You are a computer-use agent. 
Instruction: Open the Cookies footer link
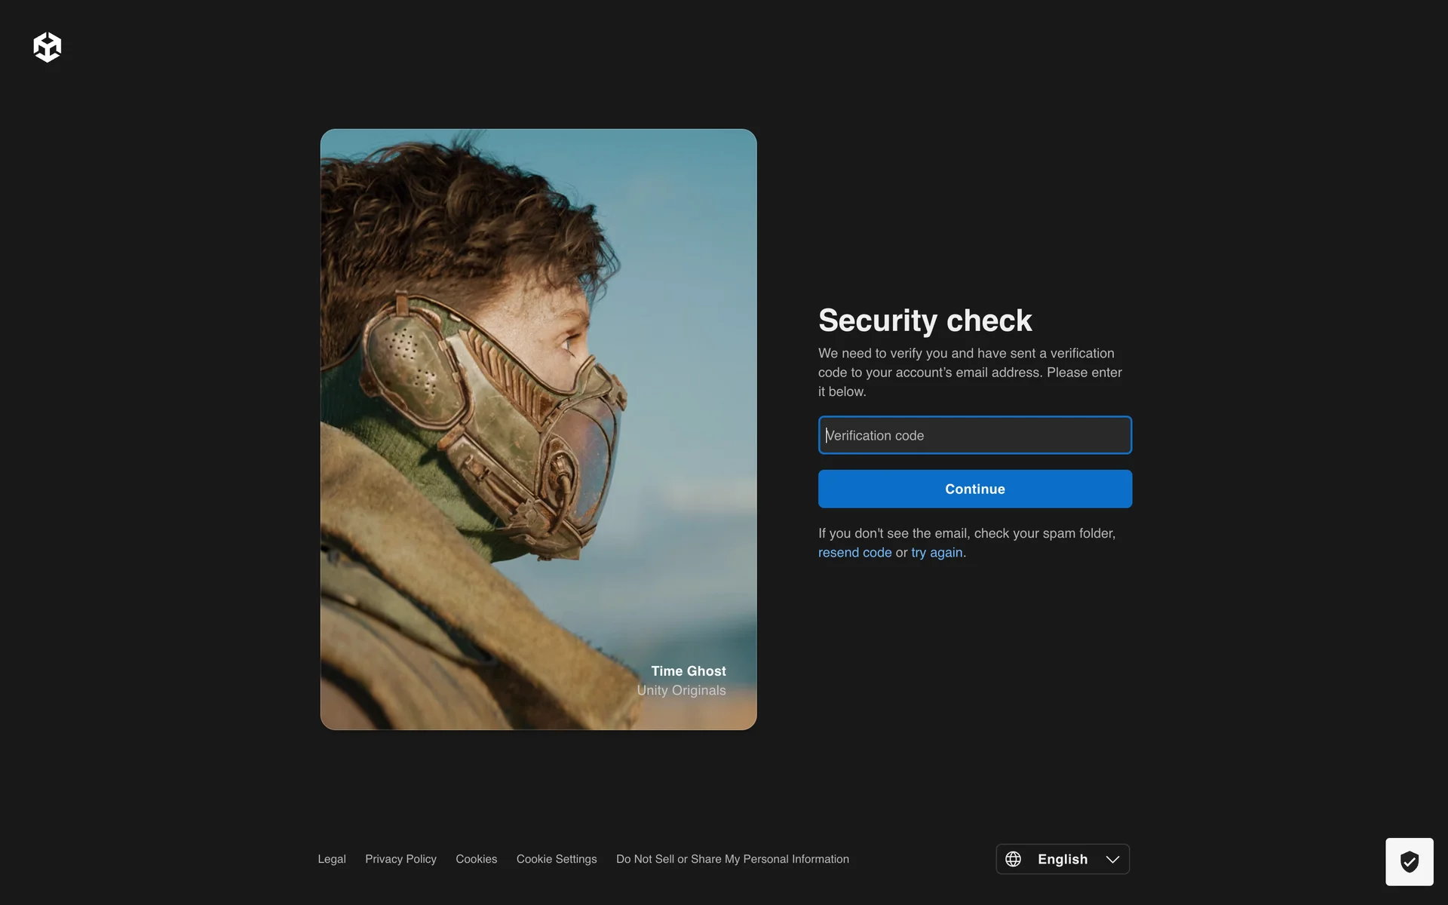tap(476, 859)
